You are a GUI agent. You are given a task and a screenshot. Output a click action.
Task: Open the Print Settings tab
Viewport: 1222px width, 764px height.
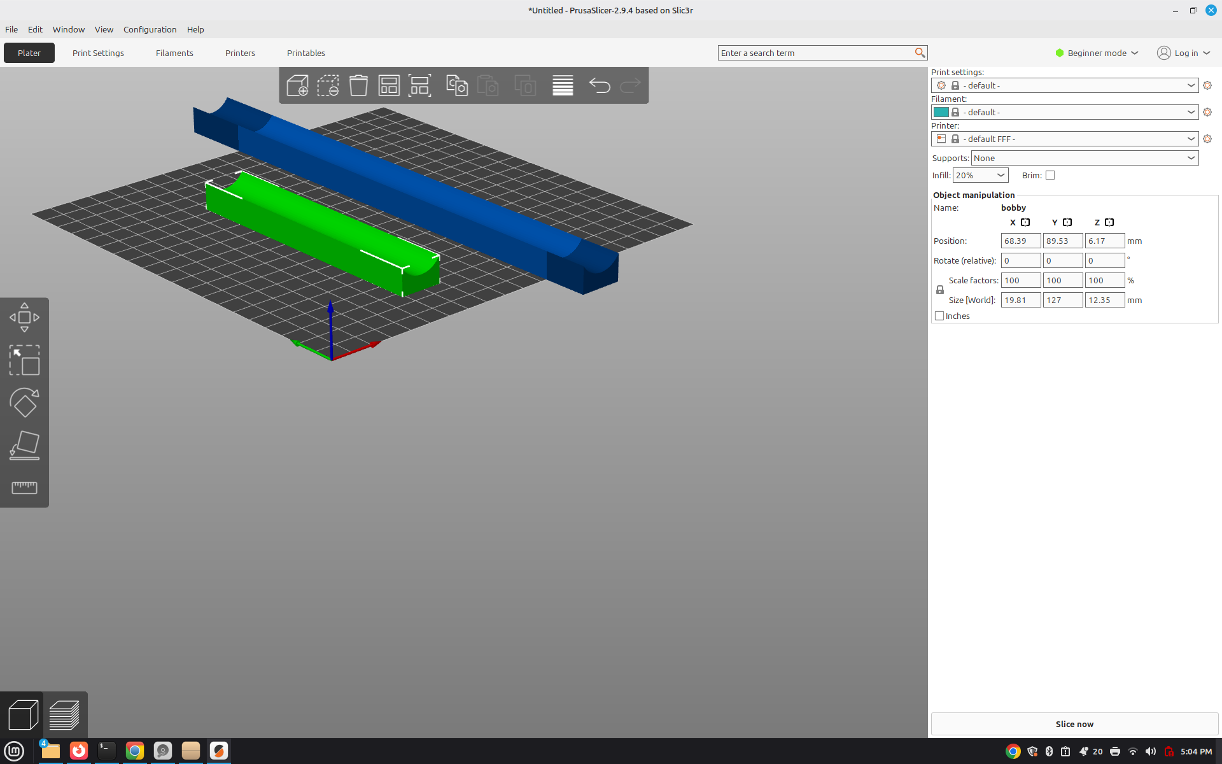[98, 53]
